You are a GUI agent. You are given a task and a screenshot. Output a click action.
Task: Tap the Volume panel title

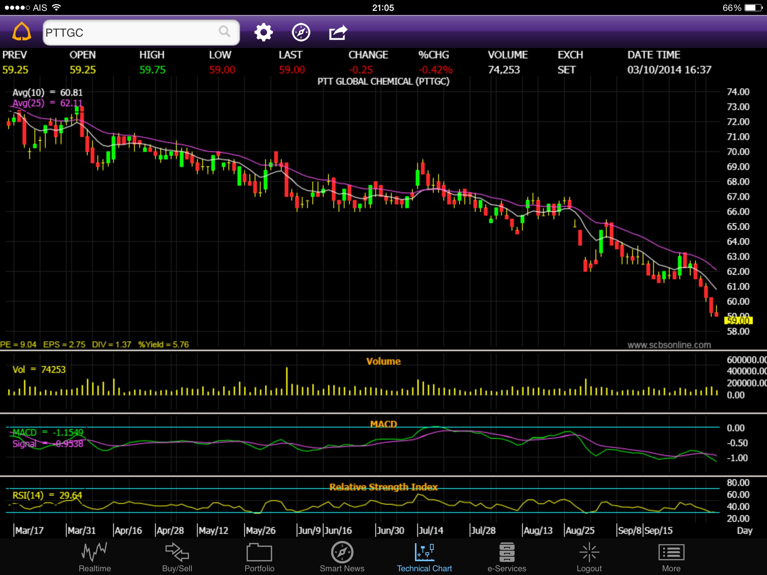click(x=383, y=361)
